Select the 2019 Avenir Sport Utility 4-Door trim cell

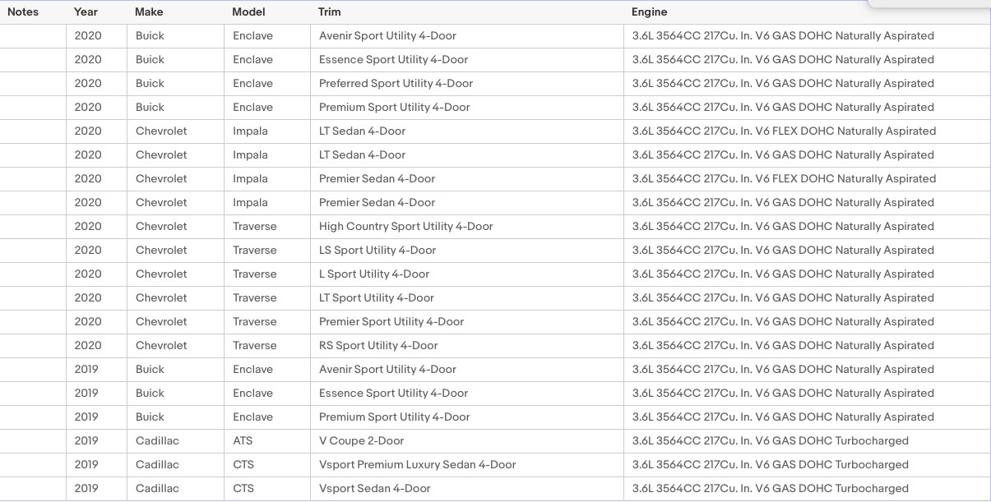(467, 370)
